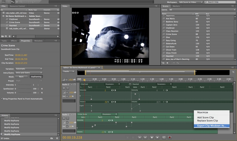
Task: Preview play the selected score in Scores panel
Action: (x=167, y=63)
